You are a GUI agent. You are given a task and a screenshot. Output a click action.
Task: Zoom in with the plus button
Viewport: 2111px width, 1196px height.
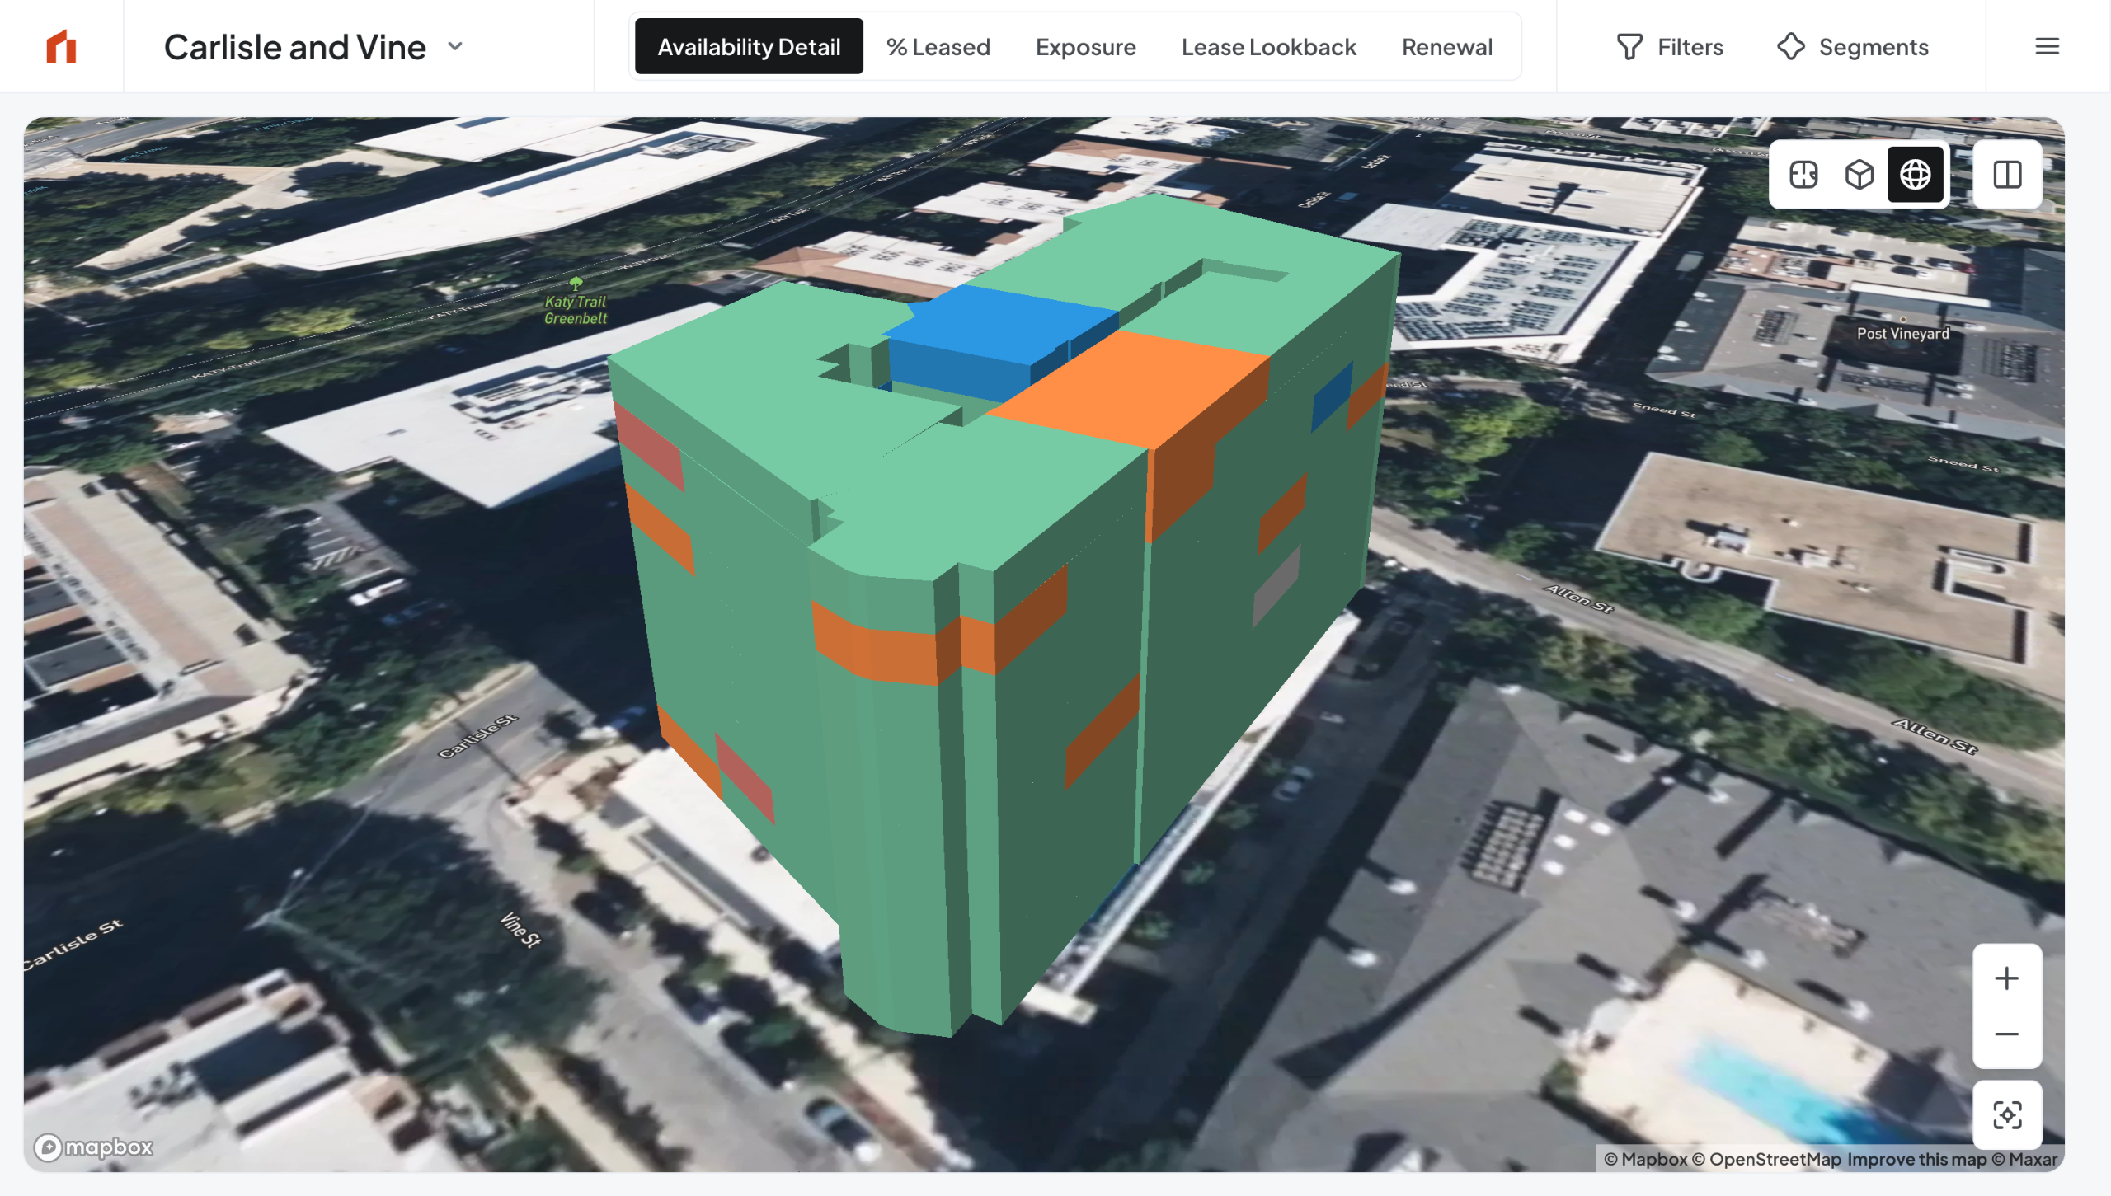(x=2006, y=978)
